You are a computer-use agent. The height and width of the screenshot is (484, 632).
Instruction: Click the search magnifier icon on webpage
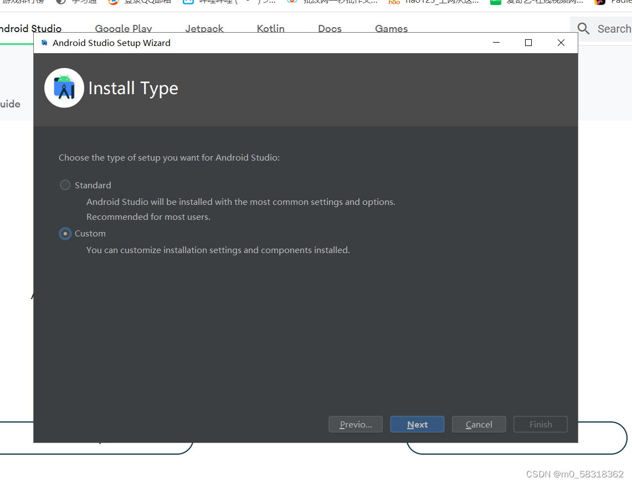click(583, 29)
